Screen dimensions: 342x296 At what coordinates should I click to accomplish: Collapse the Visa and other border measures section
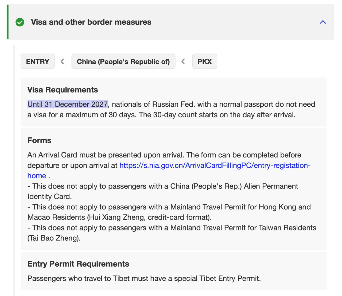(323, 22)
